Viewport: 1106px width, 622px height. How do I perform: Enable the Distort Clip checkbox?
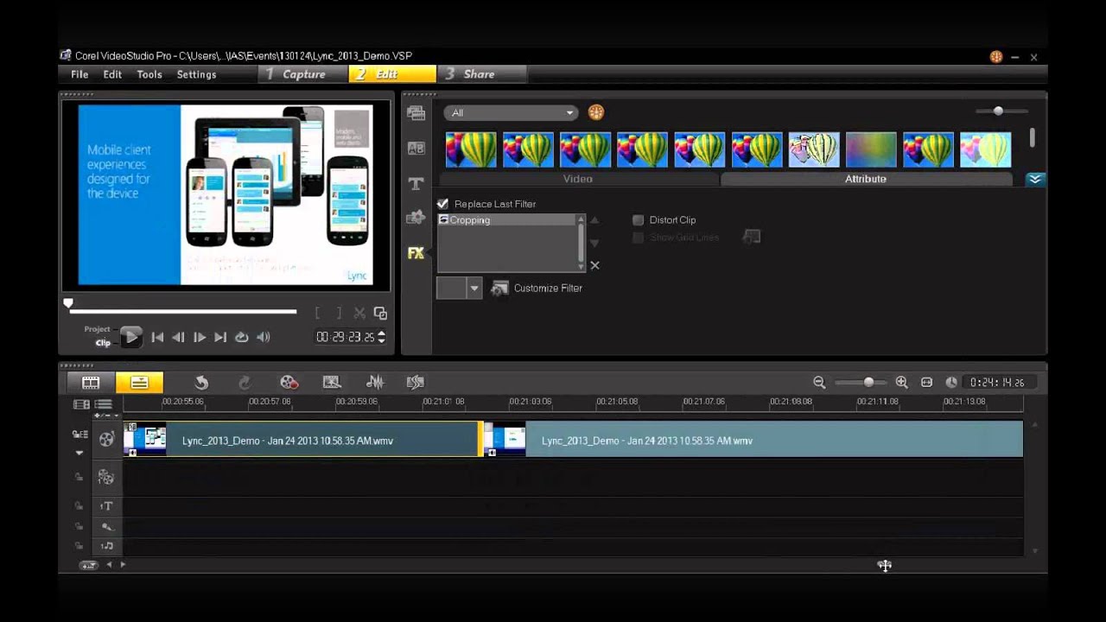(x=639, y=220)
